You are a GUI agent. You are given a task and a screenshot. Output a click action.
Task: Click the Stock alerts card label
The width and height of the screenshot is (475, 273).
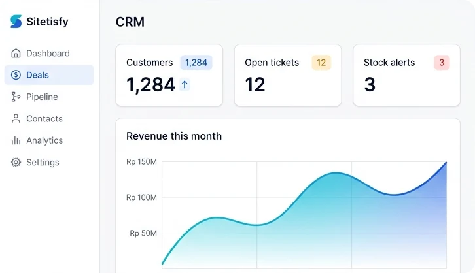[389, 63]
